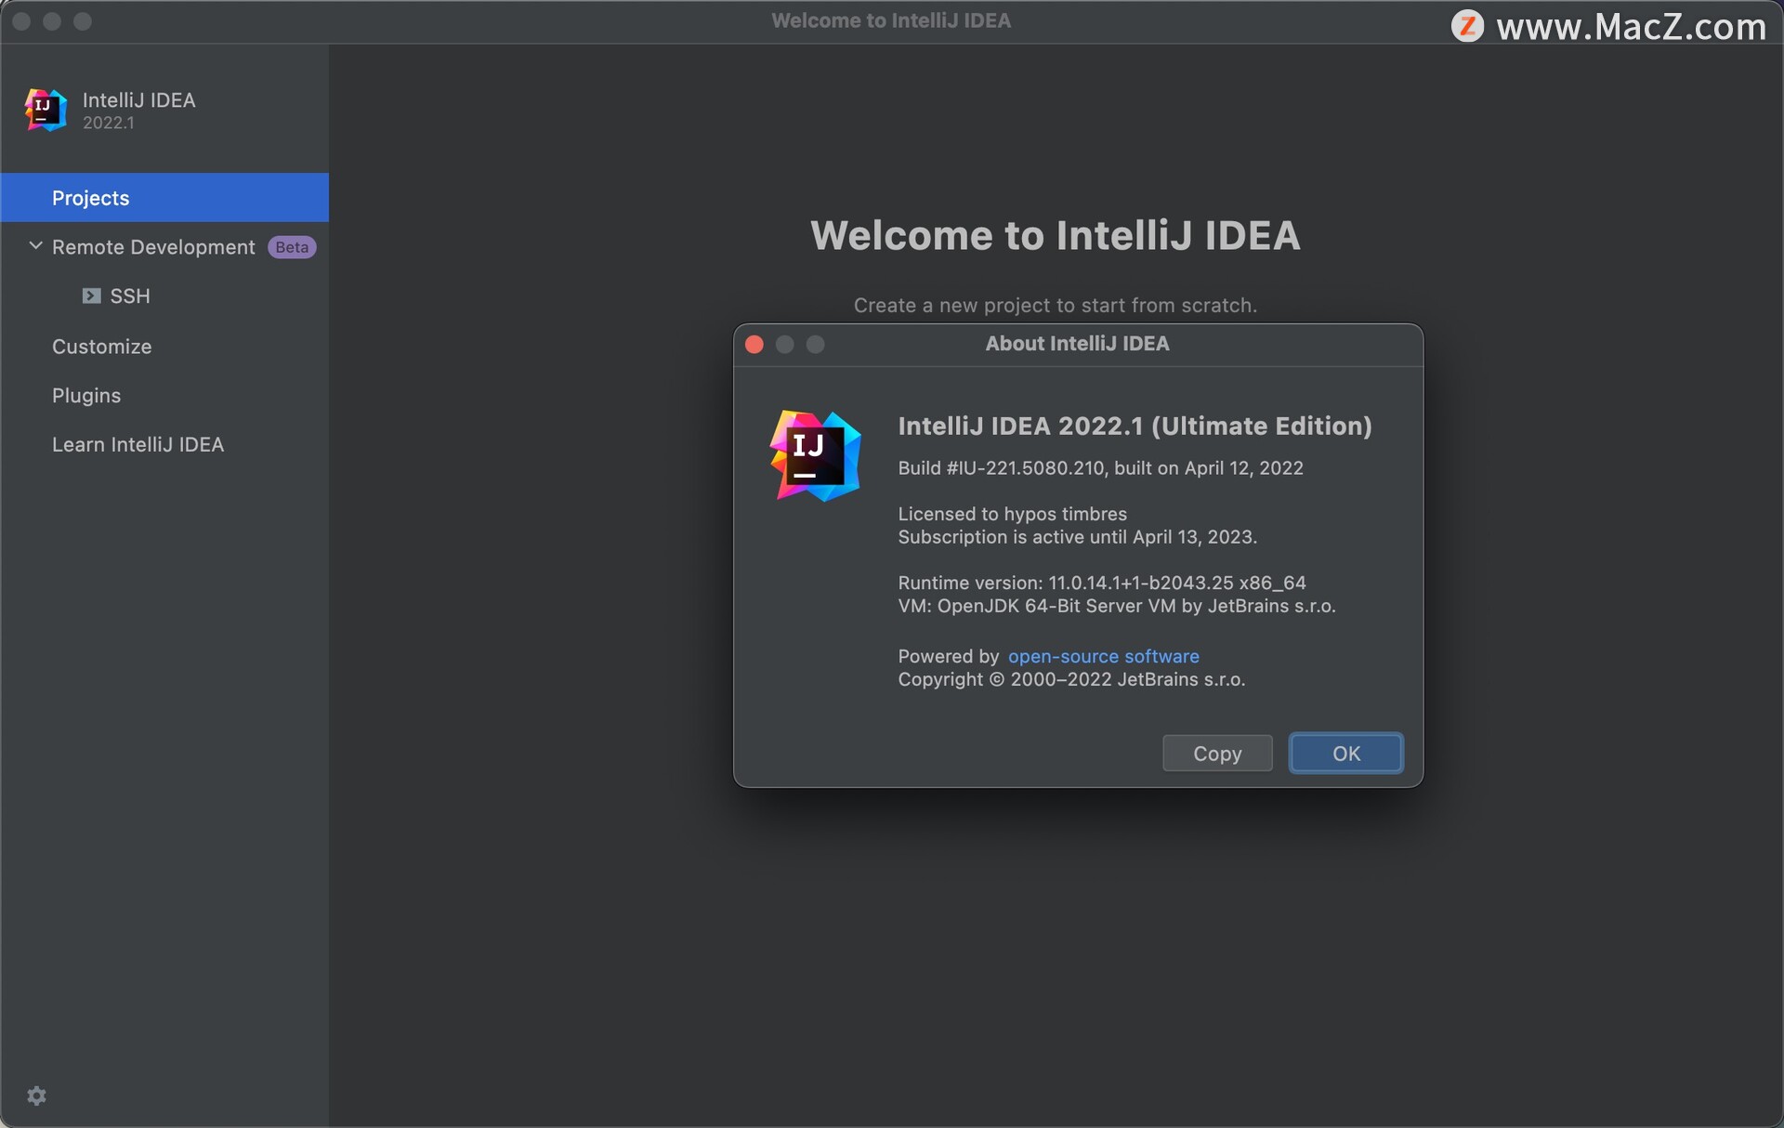Toggle SSH connection under Remote Development
The width and height of the screenshot is (1784, 1128).
click(130, 295)
